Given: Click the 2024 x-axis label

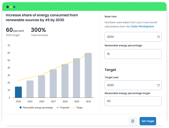Looking at the screenshot, I should [x=18, y=101].
